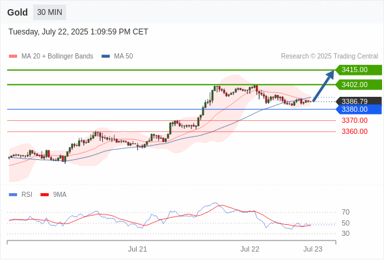Click the Jul 23 date marker
The height and width of the screenshot is (260, 384).
point(313,249)
